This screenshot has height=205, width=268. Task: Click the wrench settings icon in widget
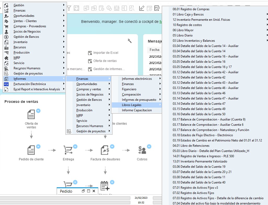click(x=130, y=41)
